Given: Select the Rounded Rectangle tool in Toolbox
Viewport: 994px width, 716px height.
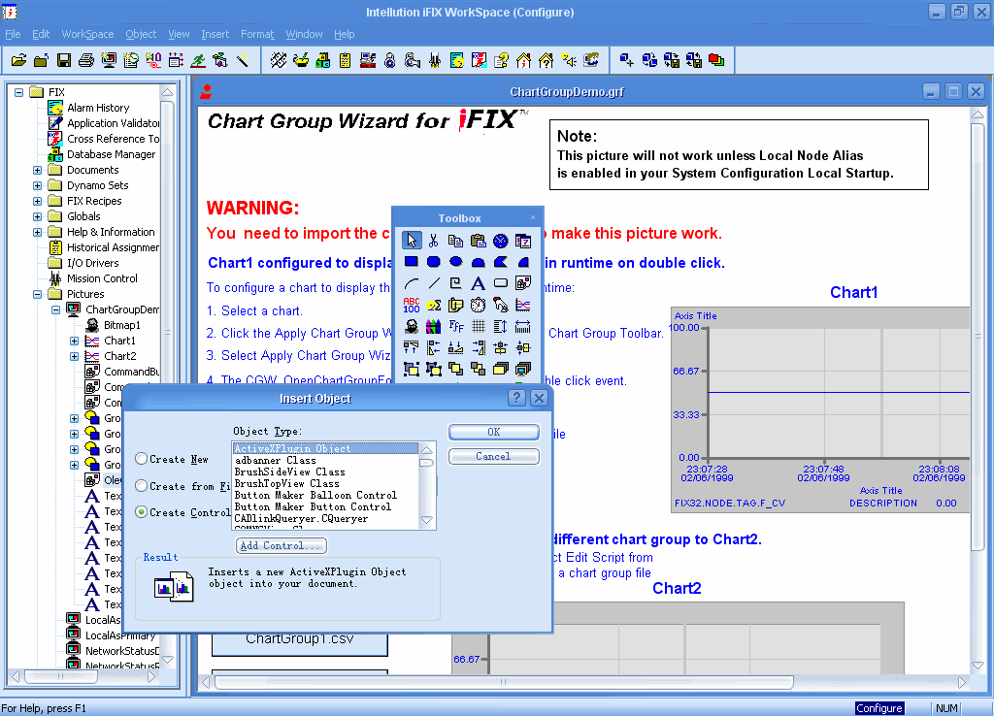Looking at the screenshot, I should [434, 262].
